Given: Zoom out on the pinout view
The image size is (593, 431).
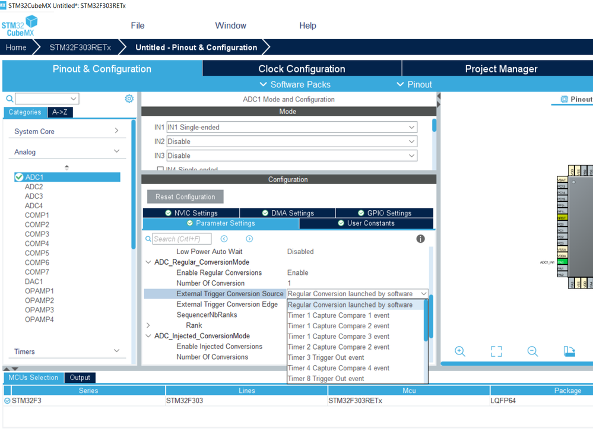Looking at the screenshot, I should click(532, 351).
